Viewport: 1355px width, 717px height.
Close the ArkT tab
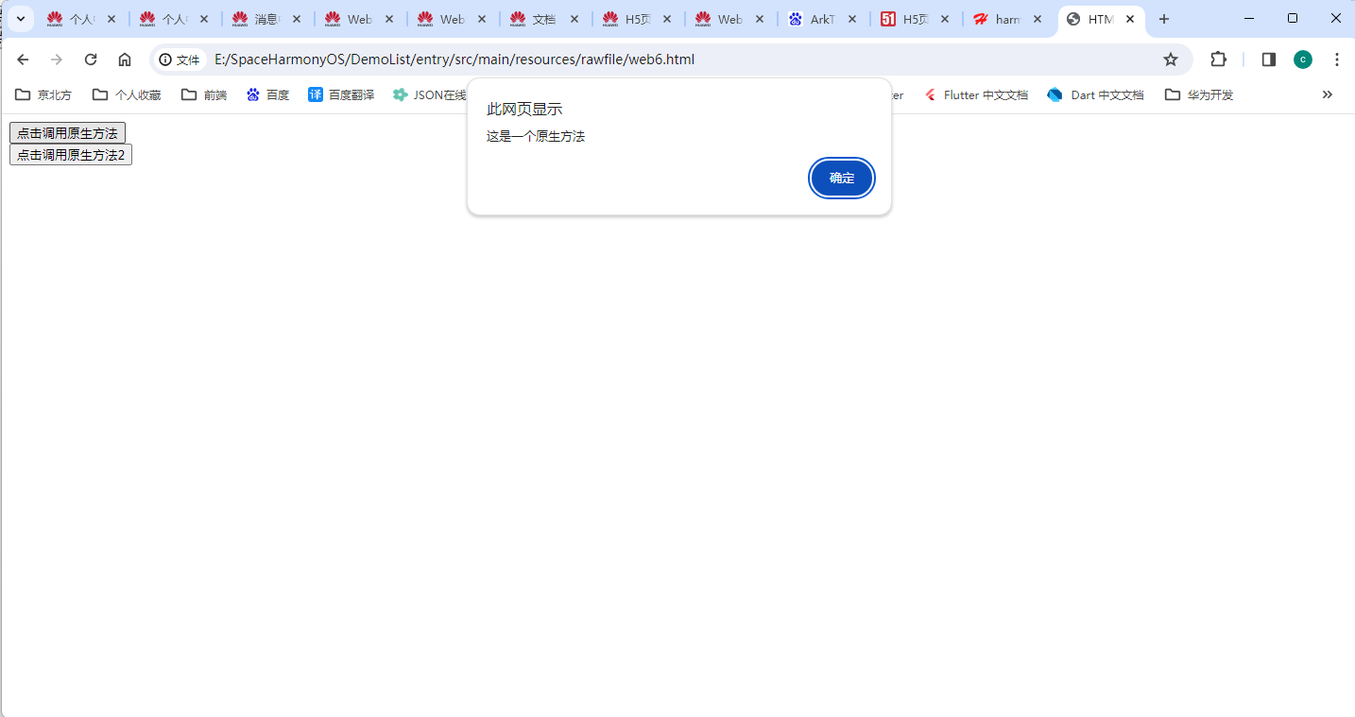[x=852, y=19]
